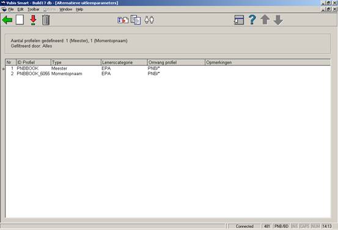Open the File menu
The height and width of the screenshot is (230, 338).
(x=11, y=10)
